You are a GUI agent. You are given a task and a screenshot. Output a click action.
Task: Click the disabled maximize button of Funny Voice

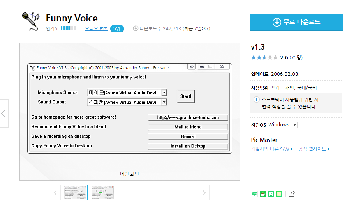click(x=210, y=66)
